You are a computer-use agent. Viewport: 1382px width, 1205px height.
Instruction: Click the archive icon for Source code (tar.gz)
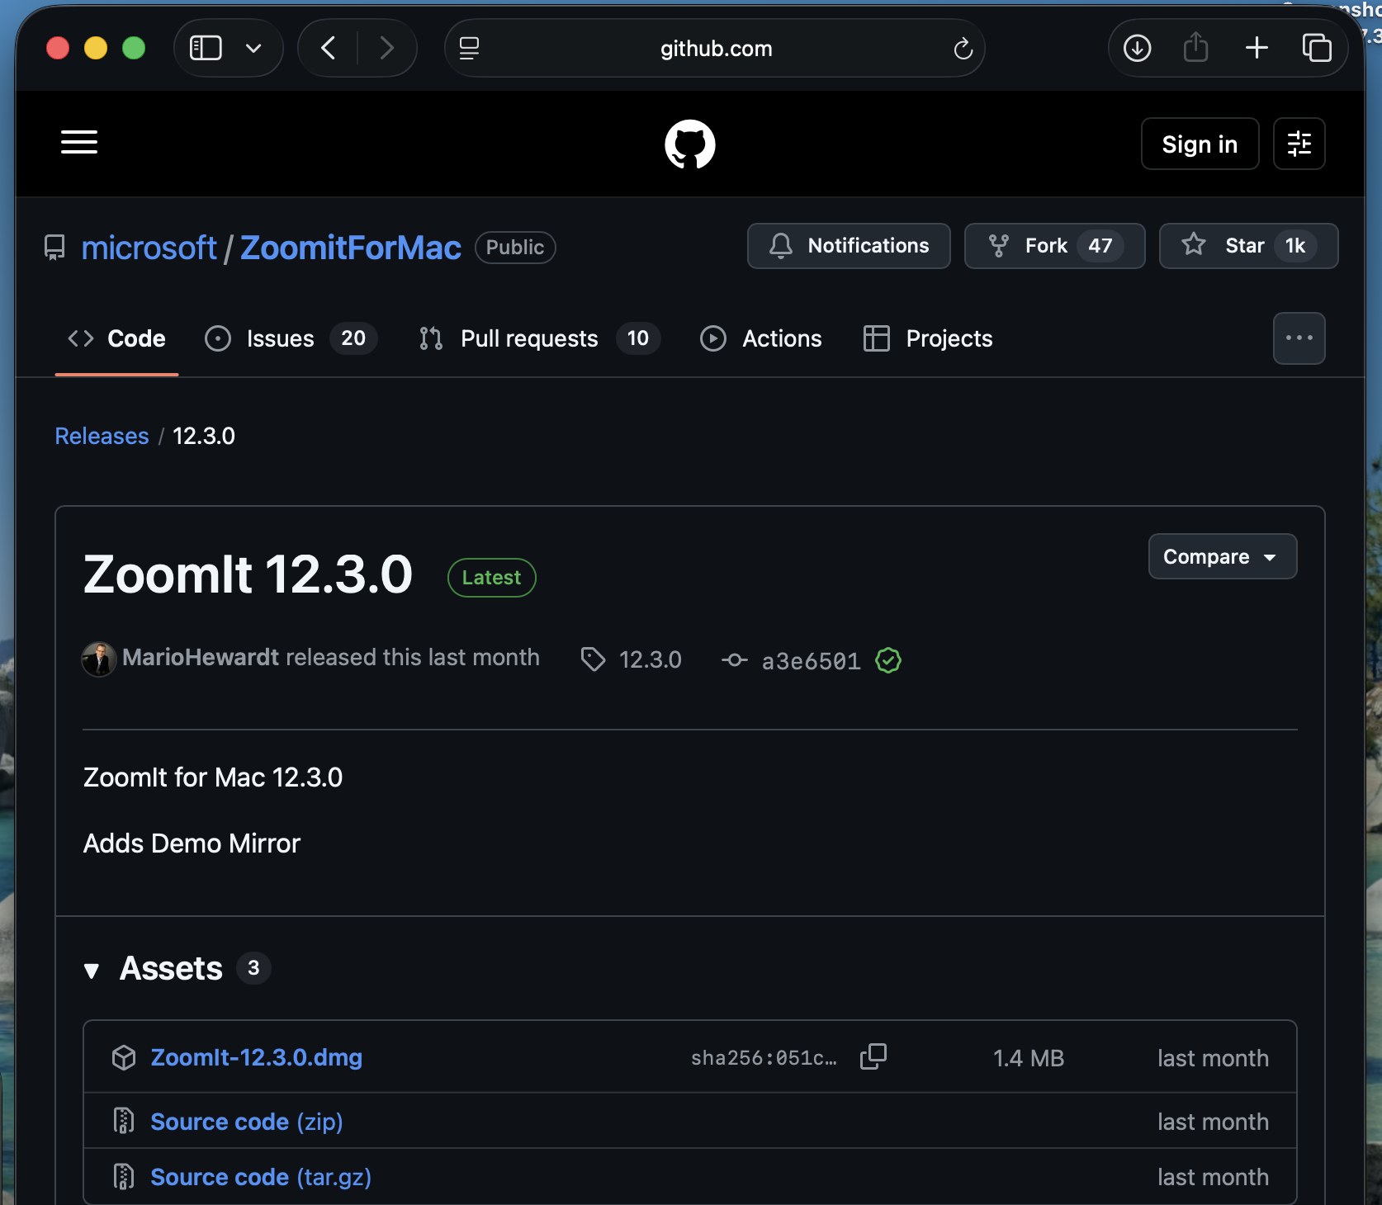click(x=124, y=1176)
